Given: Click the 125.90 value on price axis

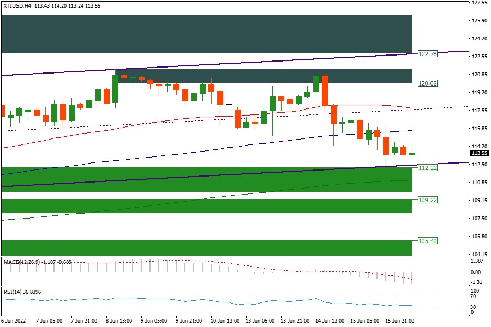Looking at the screenshot, I should [480, 21].
